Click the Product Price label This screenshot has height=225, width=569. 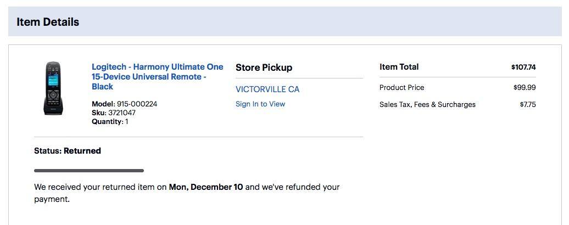(401, 87)
